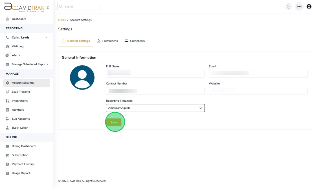Click the Visit Log icon
Image resolution: width=316 pixels, height=188 pixels.
coord(7,46)
